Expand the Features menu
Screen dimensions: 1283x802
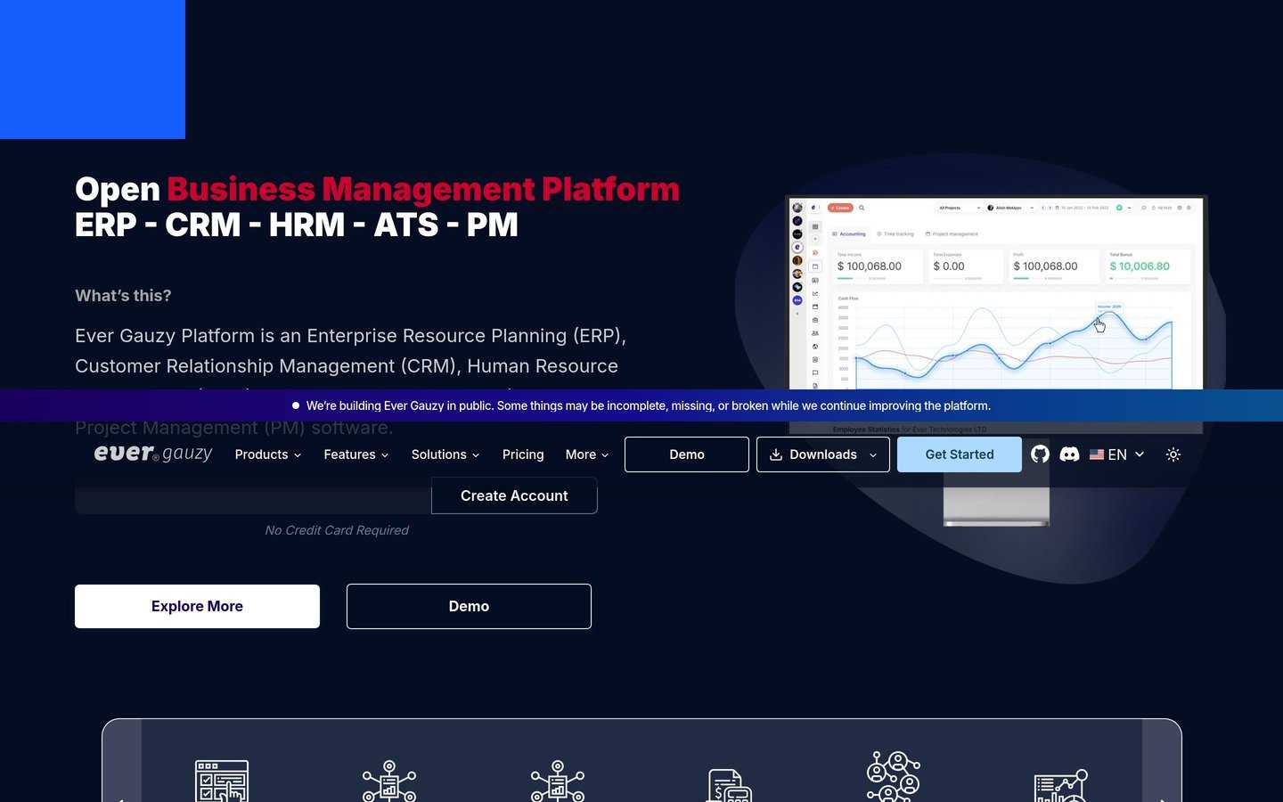[x=356, y=454]
